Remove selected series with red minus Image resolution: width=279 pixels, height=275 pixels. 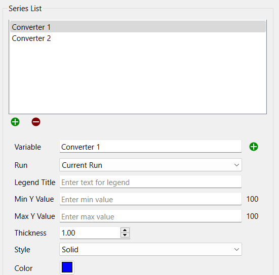pyautogui.click(x=36, y=122)
